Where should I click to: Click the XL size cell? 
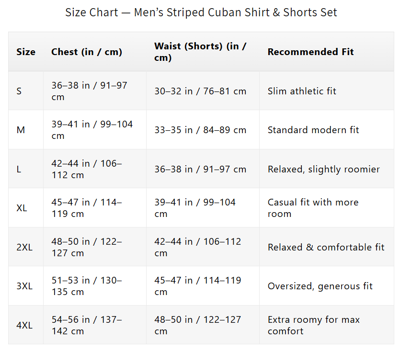22,208
